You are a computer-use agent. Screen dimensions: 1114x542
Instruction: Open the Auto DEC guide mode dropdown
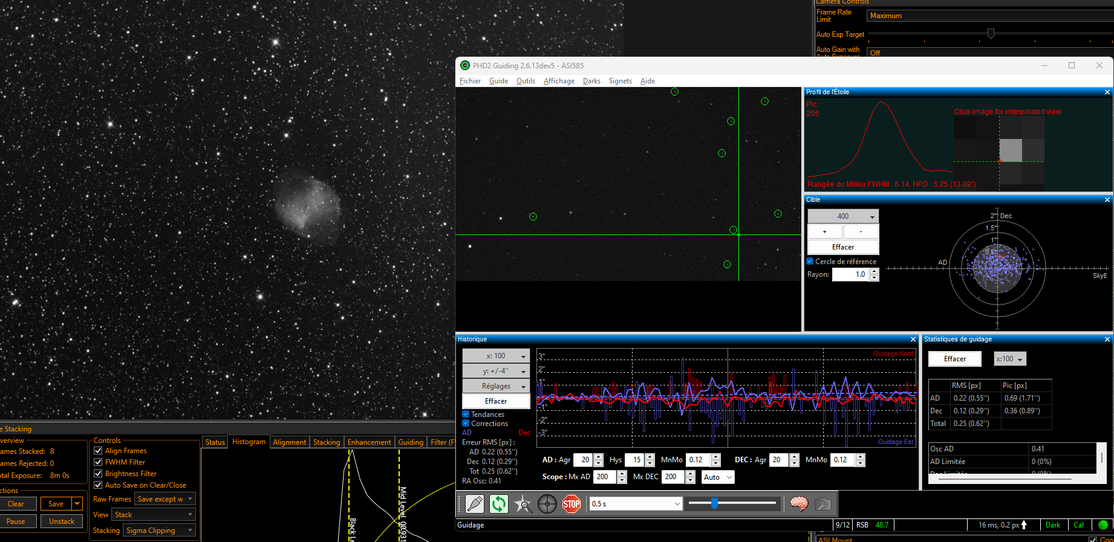point(718,477)
